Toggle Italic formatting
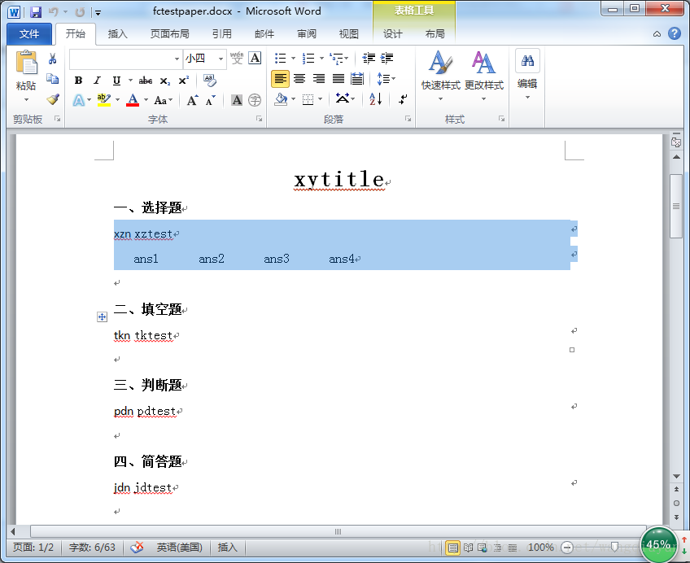Viewport: 690px width, 563px height. (x=98, y=80)
